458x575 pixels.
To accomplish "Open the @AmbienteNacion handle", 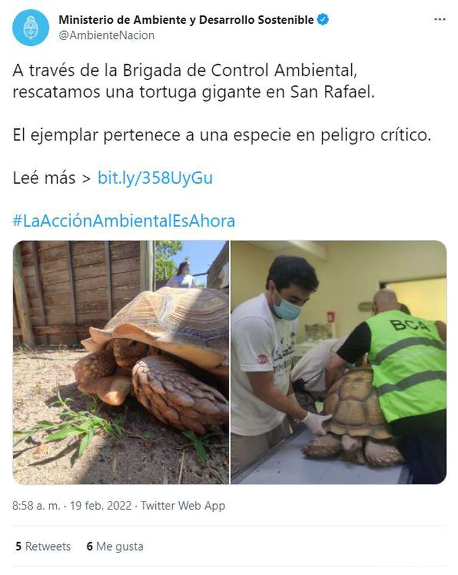I will pos(106,36).
